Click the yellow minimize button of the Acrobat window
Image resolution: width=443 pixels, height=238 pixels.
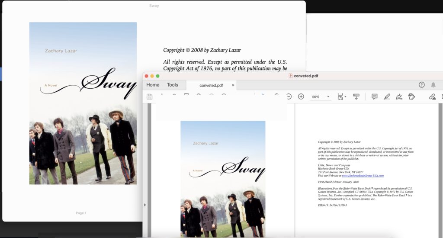click(x=152, y=76)
